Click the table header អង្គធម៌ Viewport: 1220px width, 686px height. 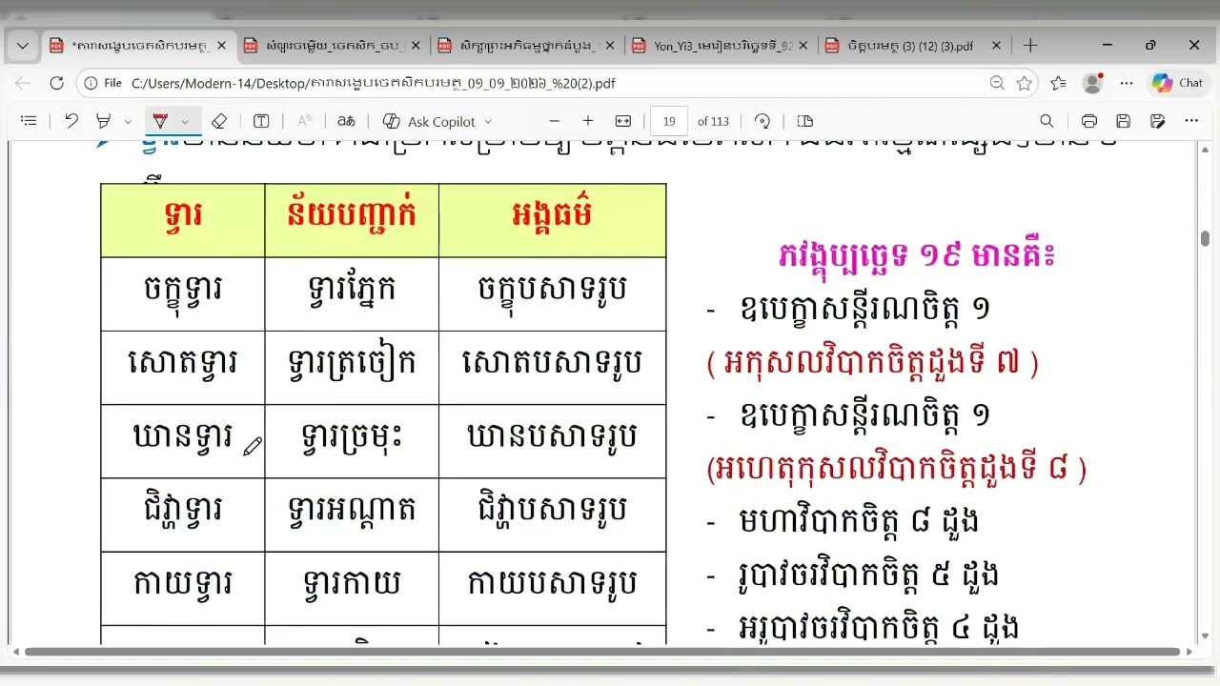[552, 220]
